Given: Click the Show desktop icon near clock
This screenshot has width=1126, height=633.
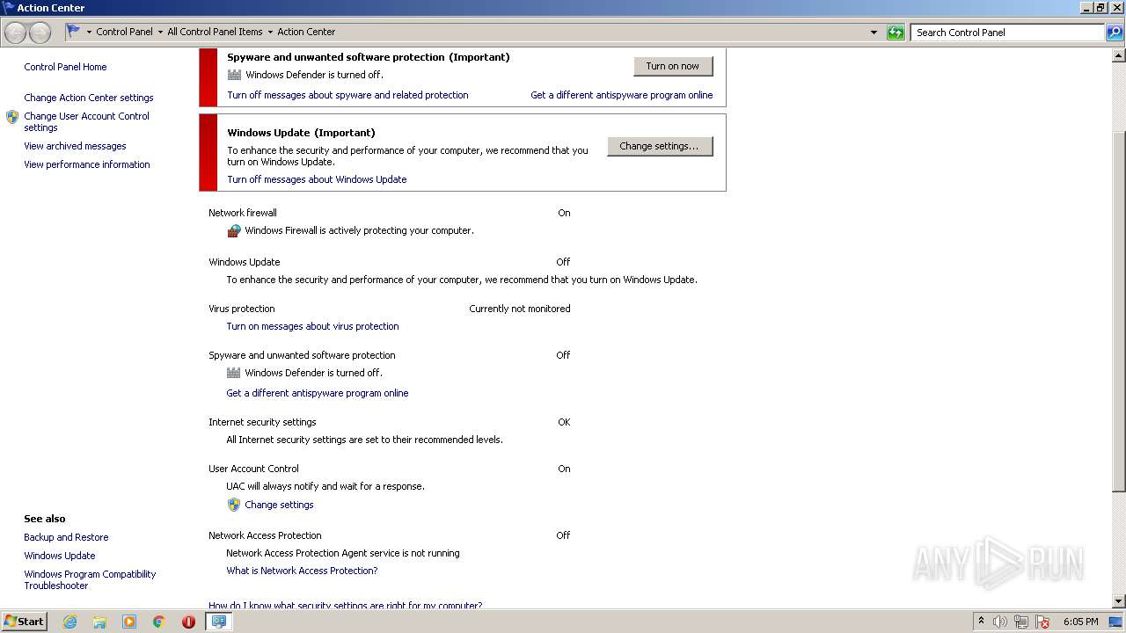Looking at the screenshot, I should tap(1115, 622).
